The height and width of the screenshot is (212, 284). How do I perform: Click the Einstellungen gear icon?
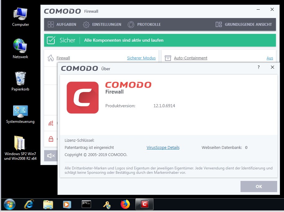[86, 25]
